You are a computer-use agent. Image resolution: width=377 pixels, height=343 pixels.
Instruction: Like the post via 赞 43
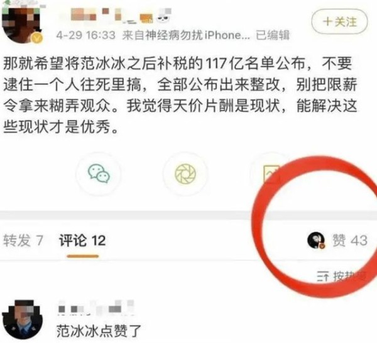350,241
